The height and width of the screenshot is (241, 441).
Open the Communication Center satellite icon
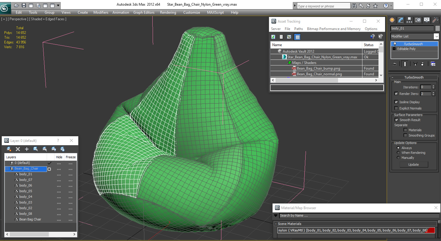(368, 6)
